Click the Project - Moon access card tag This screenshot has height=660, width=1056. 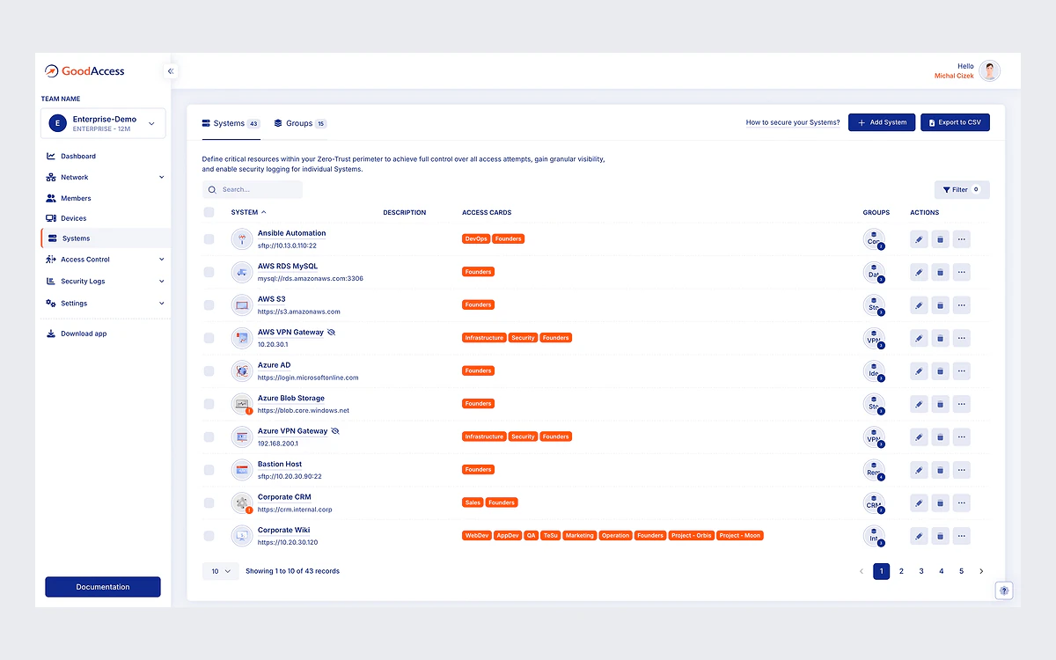point(740,536)
